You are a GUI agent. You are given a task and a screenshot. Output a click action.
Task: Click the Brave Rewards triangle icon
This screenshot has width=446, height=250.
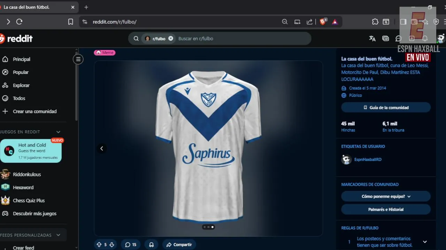pos(335,22)
